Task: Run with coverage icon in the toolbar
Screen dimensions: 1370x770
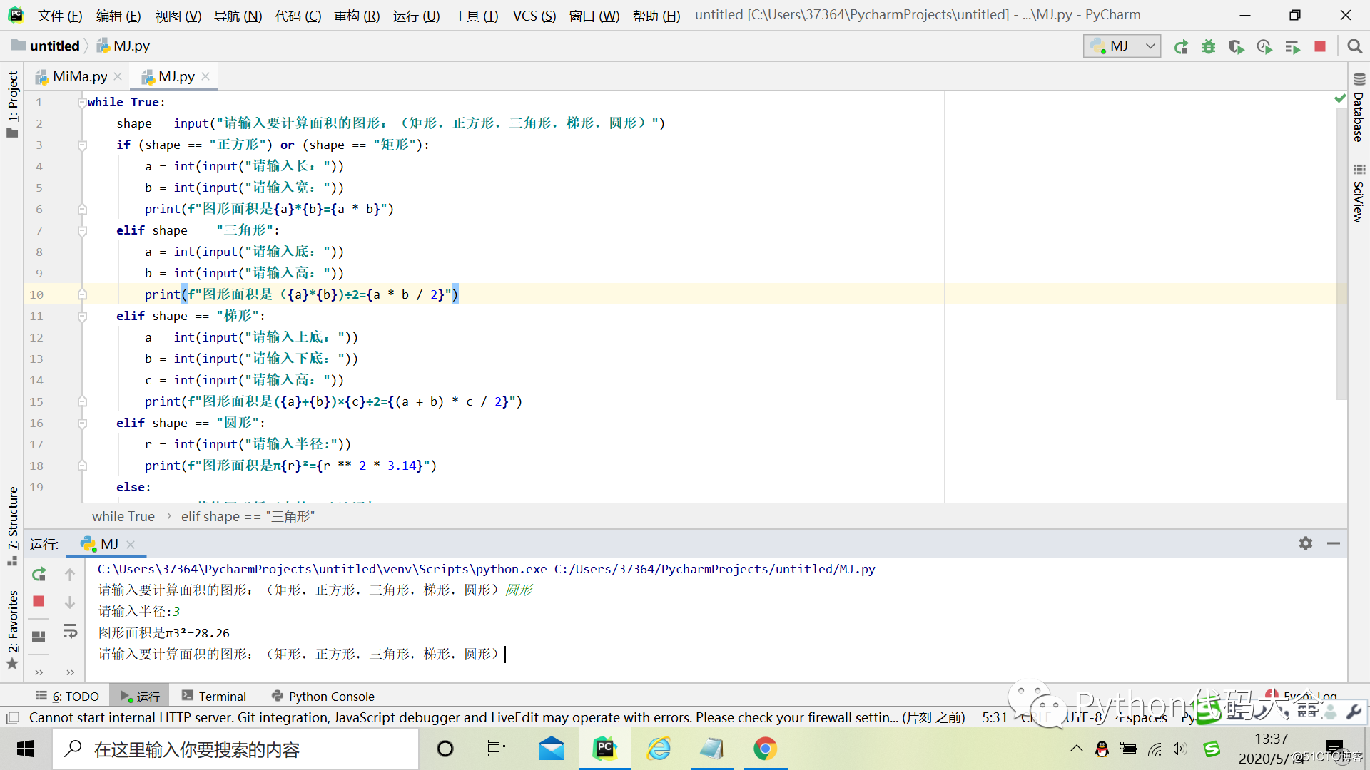Action: click(1237, 46)
